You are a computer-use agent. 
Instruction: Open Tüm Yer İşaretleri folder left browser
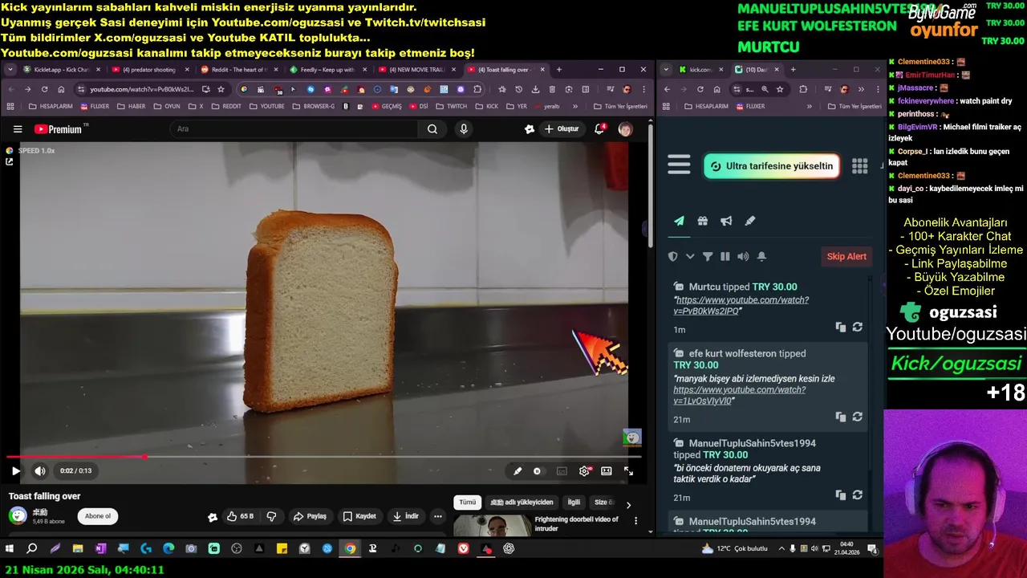coord(619,106)
